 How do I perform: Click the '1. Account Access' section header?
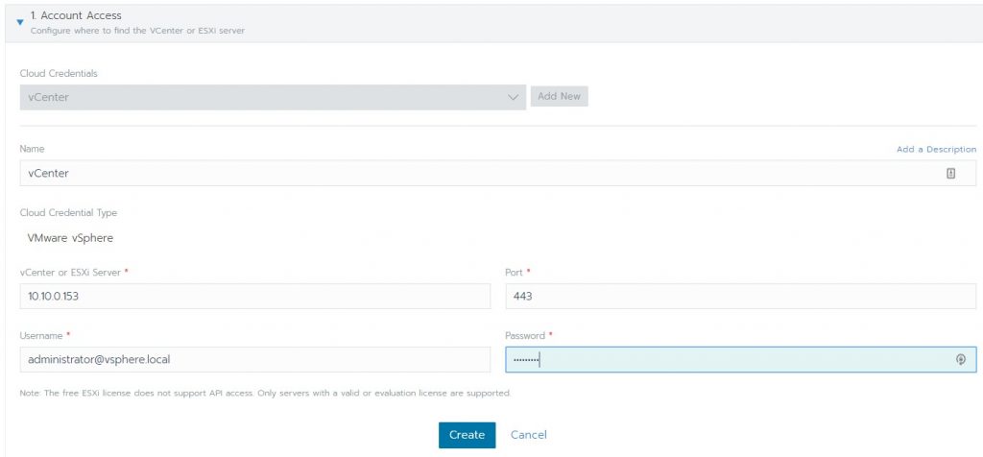click(76, 15)
